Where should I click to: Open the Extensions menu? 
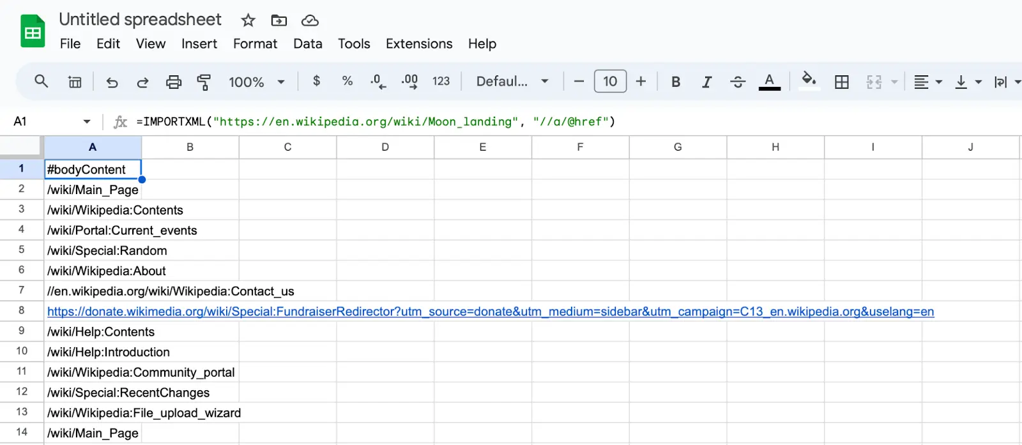(419, 43)
